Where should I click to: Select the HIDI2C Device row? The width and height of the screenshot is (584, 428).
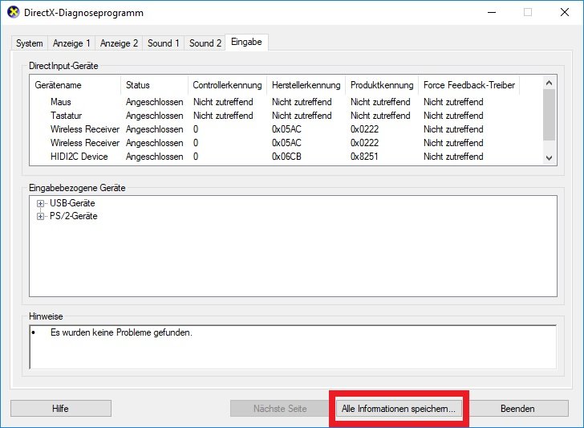pyautogui.click(x=286, y=157)
